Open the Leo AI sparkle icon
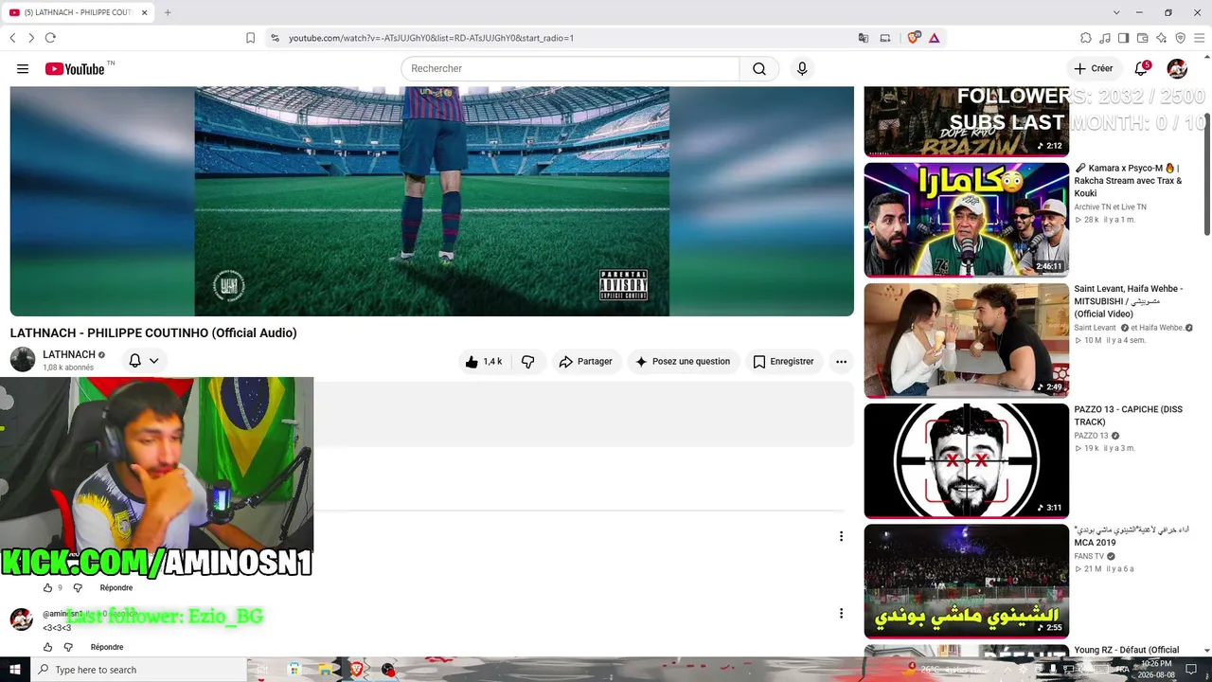The image size is (1212, 682). (x=1162, y=38)
